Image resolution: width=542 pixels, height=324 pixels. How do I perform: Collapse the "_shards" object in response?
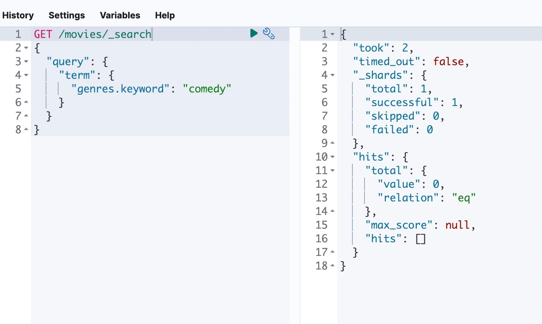click(x=332, y=75)
